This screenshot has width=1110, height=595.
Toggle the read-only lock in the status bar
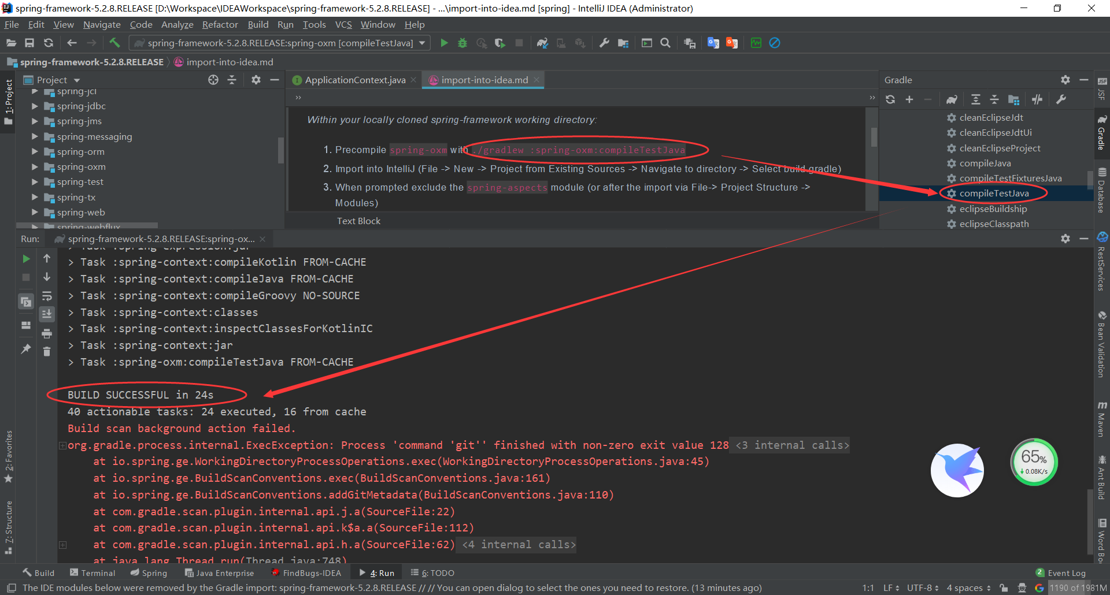(1004, 587)
